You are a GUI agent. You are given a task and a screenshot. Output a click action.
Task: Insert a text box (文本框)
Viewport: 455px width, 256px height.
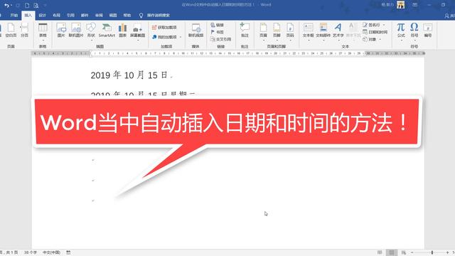[x=308, y=31]
